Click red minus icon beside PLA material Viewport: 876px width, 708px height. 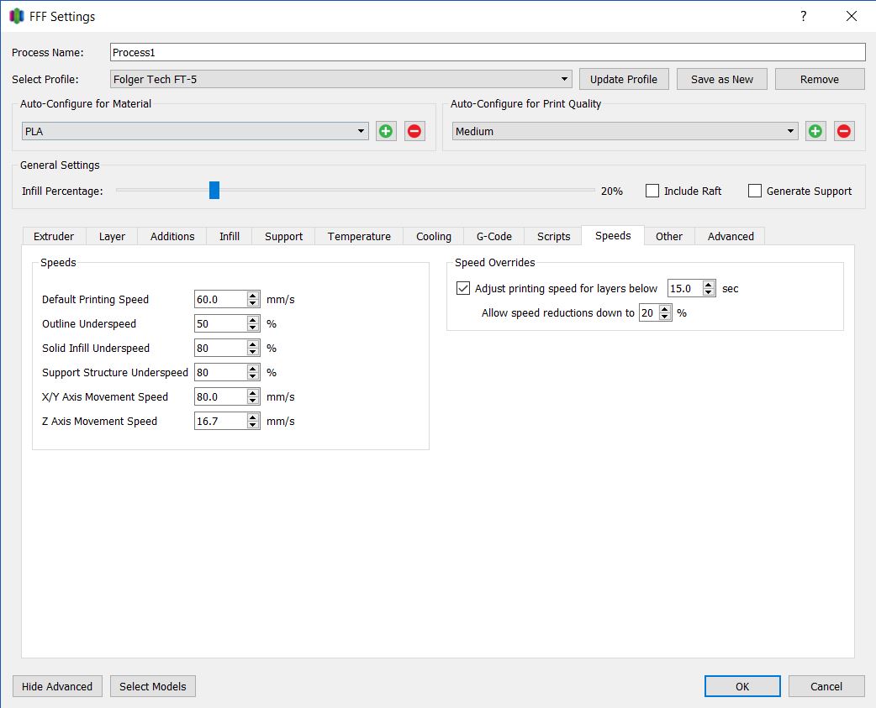coord(414,131)
